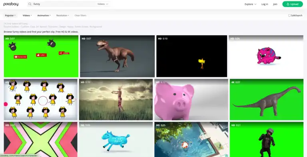Image resolution: width=307 pixels, height=157 pixels.
Task: Click the Log in link
Action: (x=265, y=4)
